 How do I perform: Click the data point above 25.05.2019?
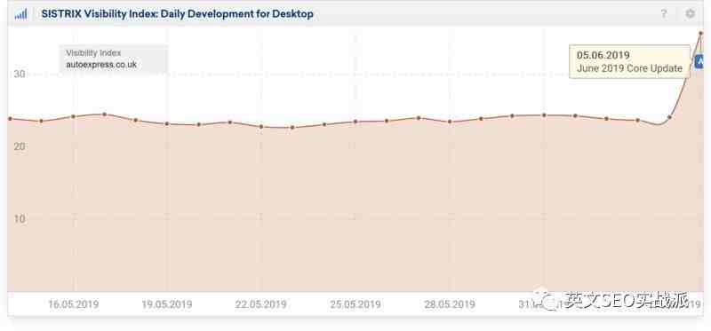(355, 122)
